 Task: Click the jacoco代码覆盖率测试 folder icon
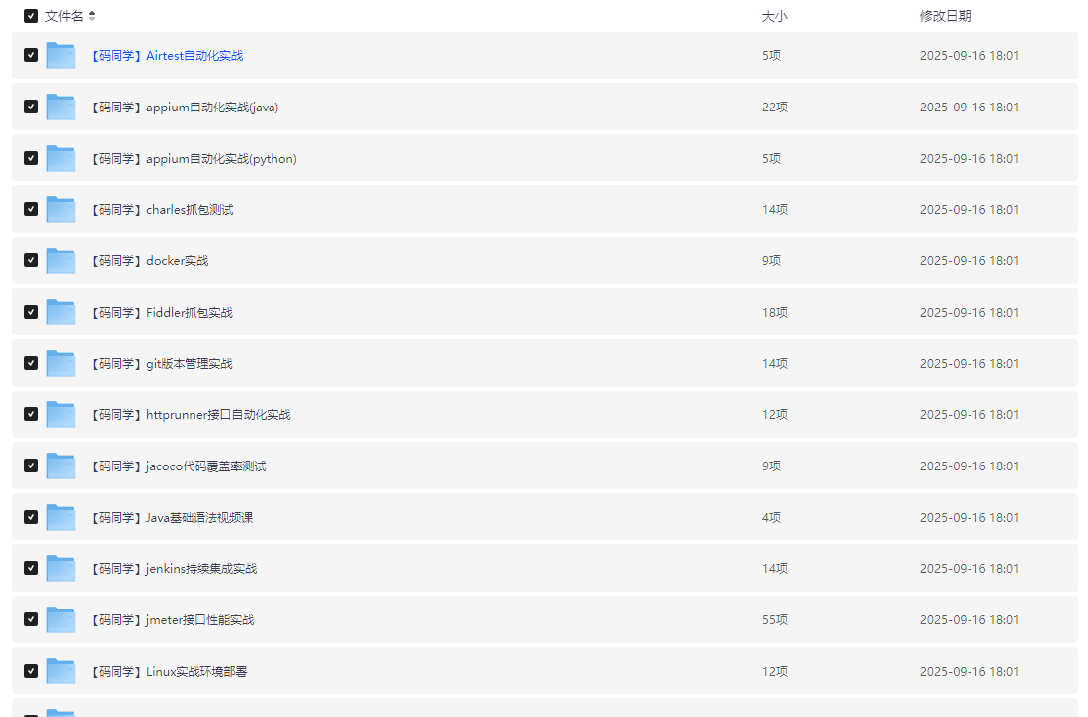(61, 466)
